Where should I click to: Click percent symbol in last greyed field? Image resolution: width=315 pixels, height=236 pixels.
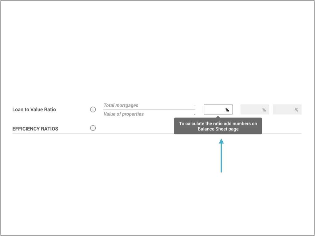[x=296, y=110]
